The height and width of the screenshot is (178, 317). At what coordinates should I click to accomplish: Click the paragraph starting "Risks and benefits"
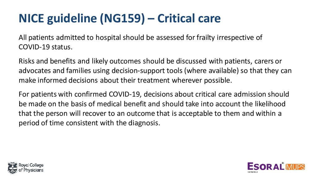click(155, 71)
